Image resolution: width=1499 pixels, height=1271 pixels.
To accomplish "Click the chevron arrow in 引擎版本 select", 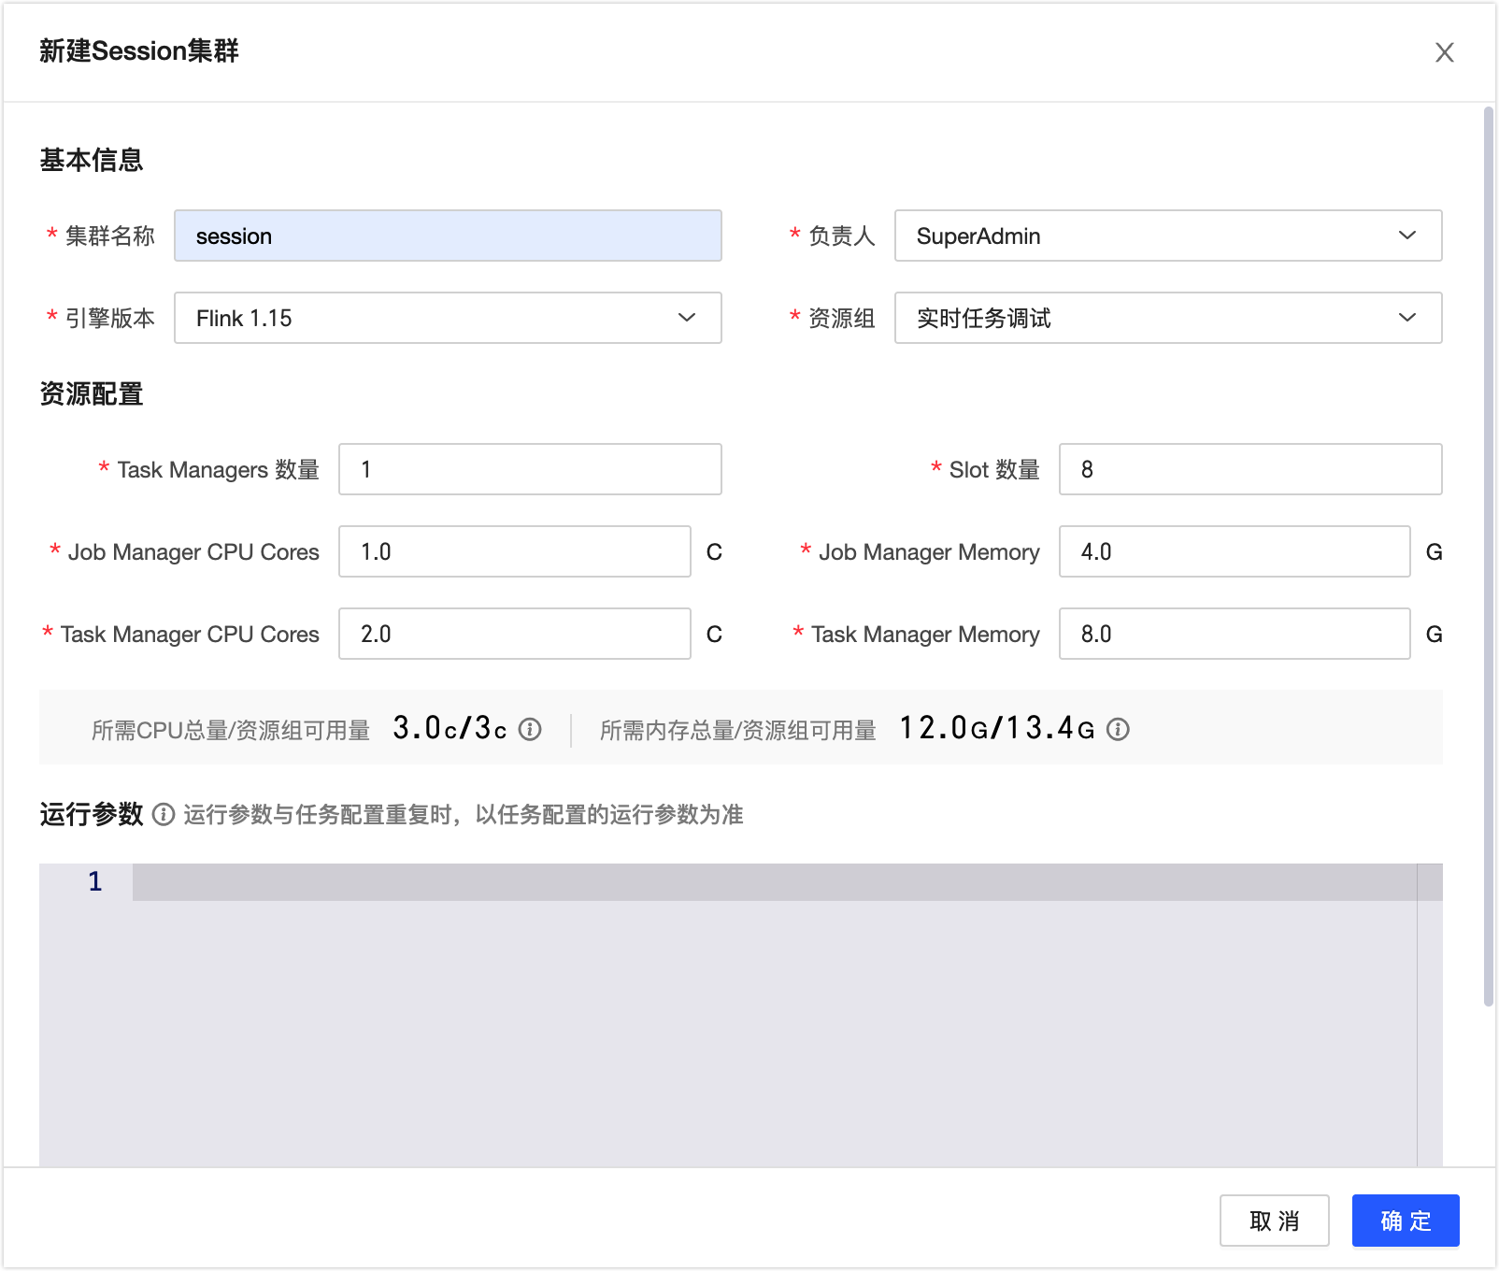I will point(687,318).
